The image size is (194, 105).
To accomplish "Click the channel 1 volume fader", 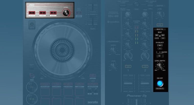I will tap(128, 83).
